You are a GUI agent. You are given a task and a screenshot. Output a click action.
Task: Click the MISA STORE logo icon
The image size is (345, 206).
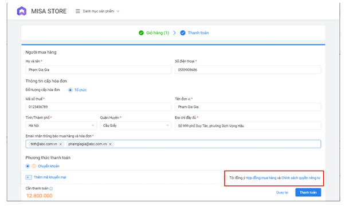pos(22,11)
